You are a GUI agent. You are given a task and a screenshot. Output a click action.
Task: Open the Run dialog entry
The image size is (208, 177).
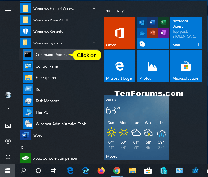click(59, 89)
